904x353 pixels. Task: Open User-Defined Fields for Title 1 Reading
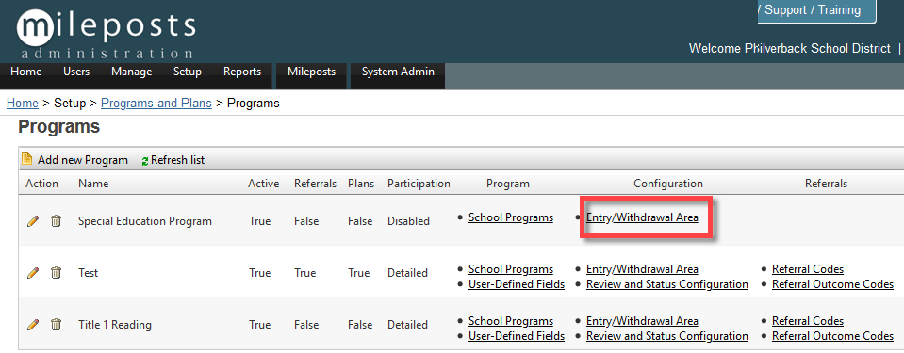pos(517,336)
